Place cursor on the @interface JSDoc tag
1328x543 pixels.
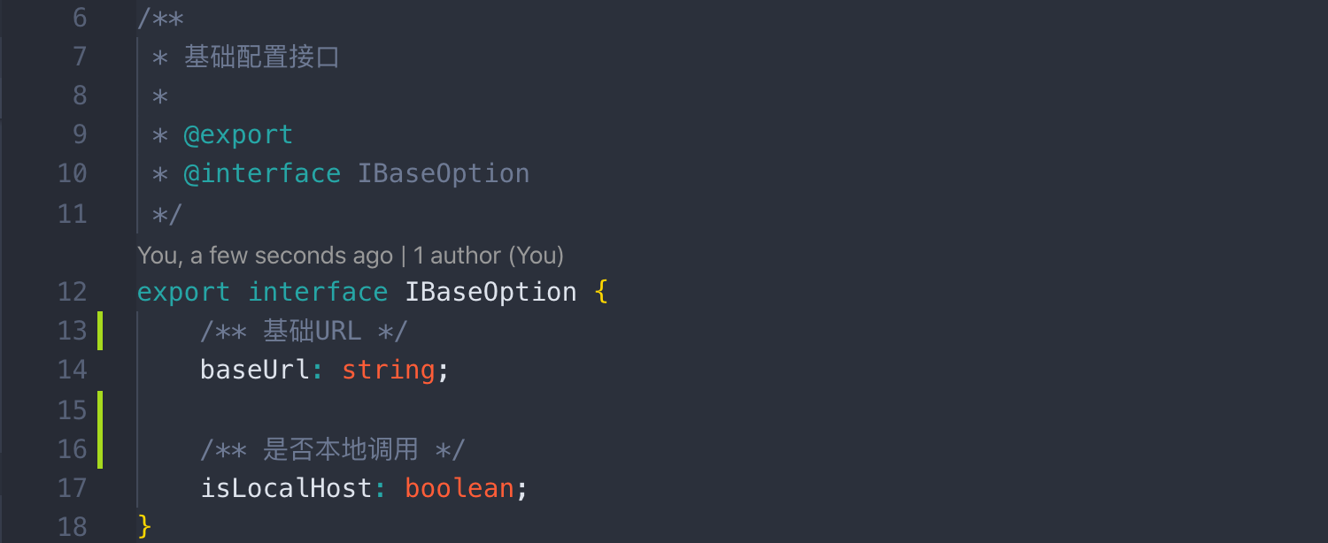[x=262, y=173]
